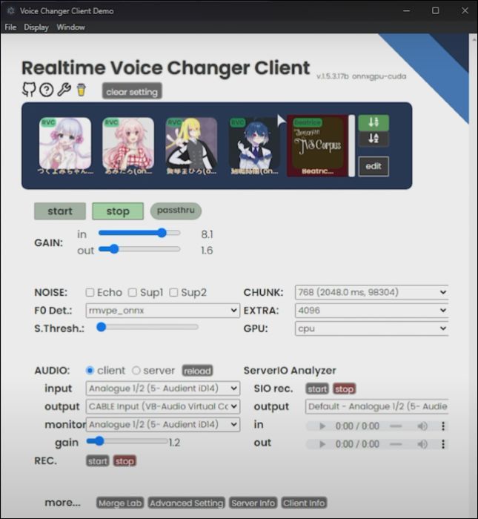Click the coffee cup donate icon

pyautogui.click(x=82, y=90)
